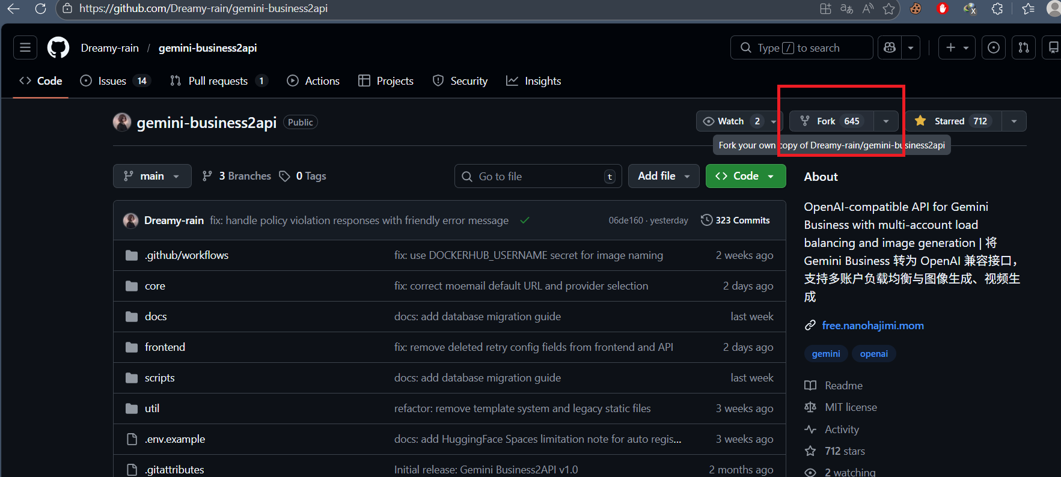Open the Pull requests tab
Screen dimensions: 1061x477
pyautogui.click(x=219, y=81)
